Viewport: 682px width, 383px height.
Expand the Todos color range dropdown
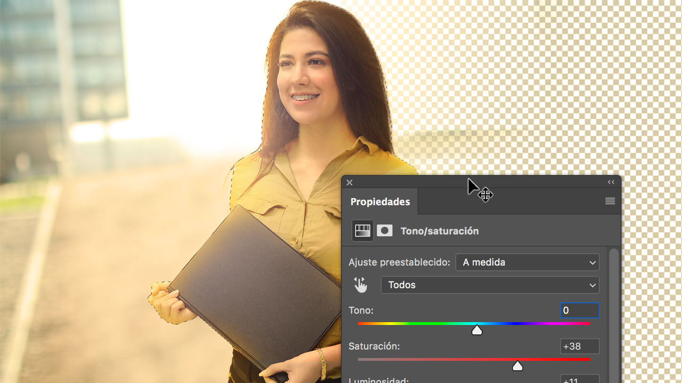[x=490, y=285]
